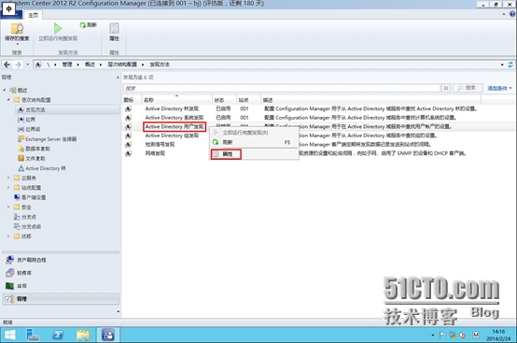The width and height of the screenshot is (517, 343).
Task: Select the 主页 ribbon tab
Action: point(34,15)
